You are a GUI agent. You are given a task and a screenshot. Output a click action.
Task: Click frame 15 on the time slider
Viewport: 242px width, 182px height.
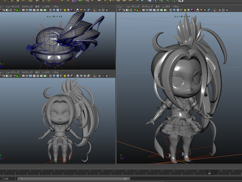point(162,171)
